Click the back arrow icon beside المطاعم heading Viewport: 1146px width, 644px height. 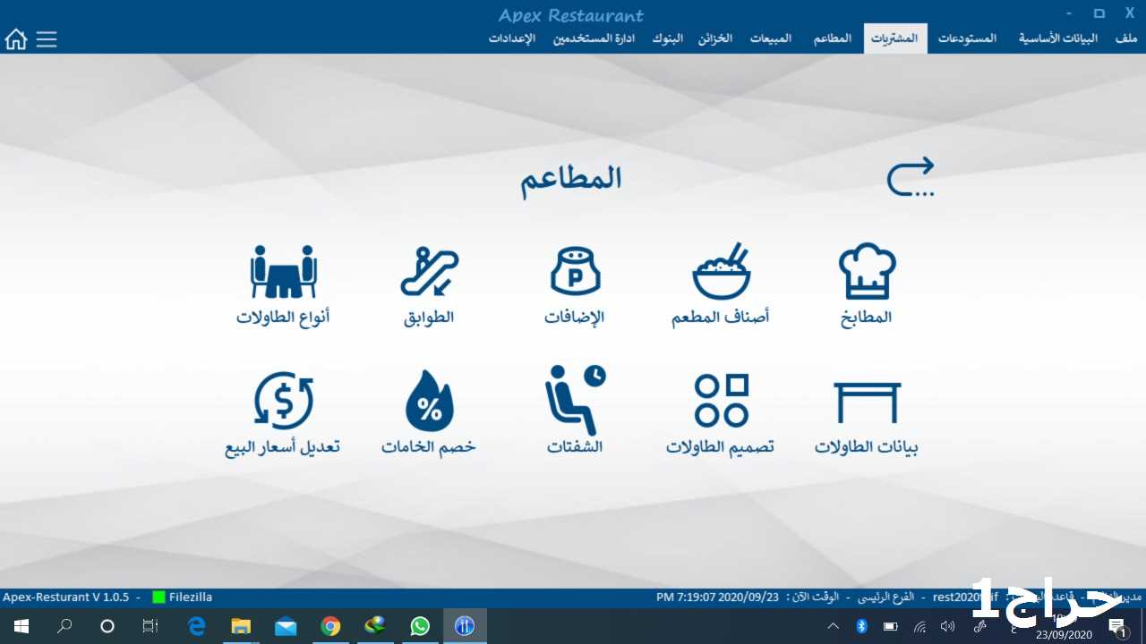(911, 177)
